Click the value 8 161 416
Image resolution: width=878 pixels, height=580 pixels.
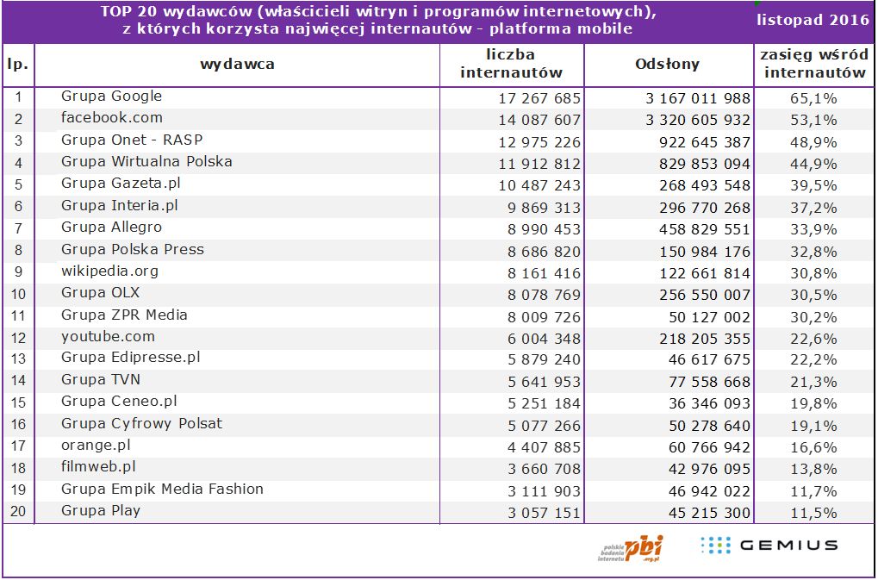[545, 274]
